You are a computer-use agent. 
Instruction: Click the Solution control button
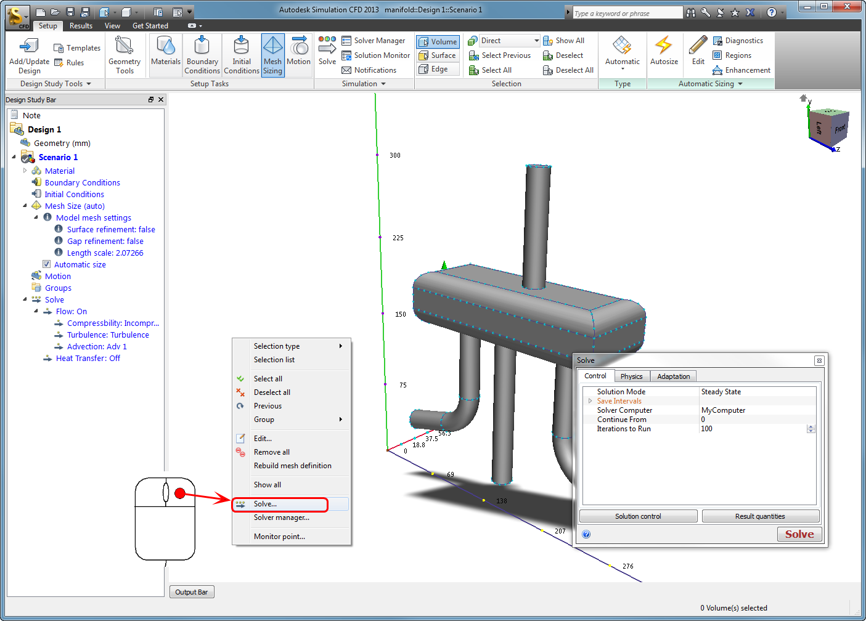point(638,516)
